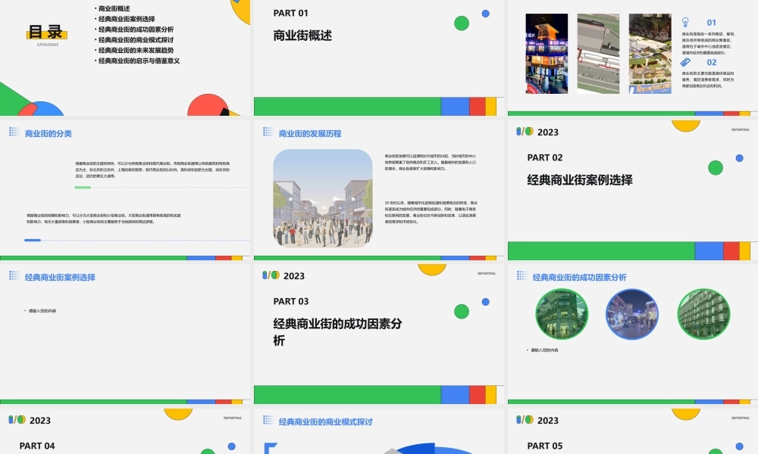Click the PART 04 label

click(x=36, y=446)
